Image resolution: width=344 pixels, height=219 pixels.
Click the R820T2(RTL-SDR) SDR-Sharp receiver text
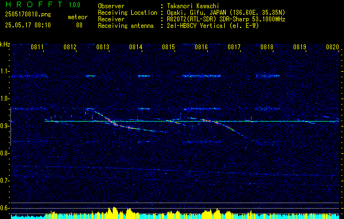click(x=226, y=19)
